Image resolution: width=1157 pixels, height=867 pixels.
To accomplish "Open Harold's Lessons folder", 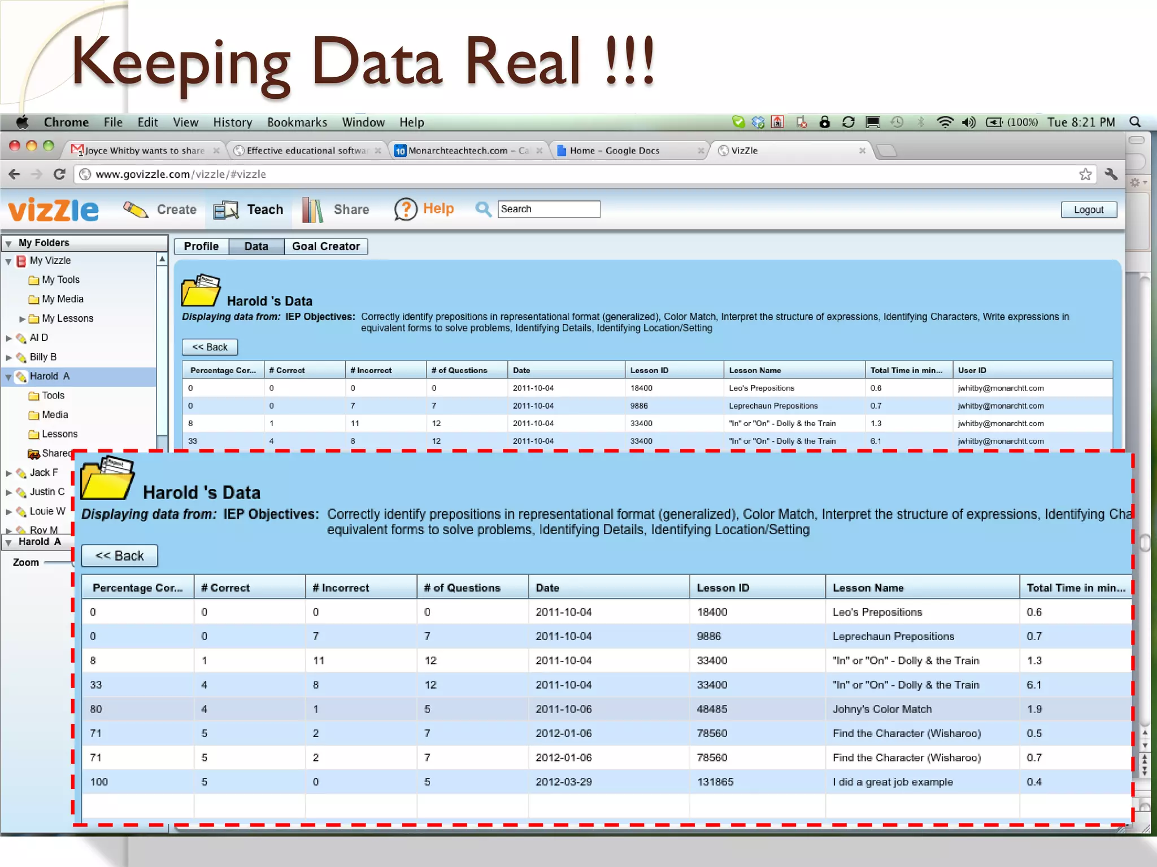I will [53, 434].
